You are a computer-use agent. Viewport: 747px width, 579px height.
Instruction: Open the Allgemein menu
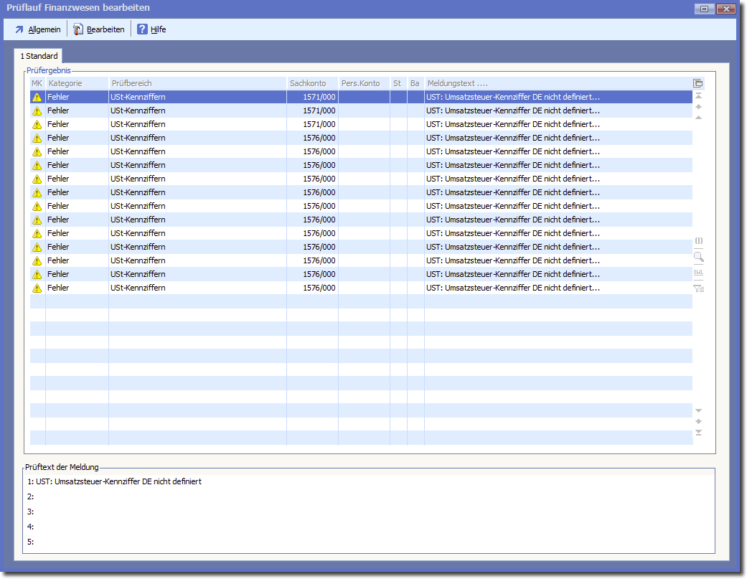click(x=37, y=29)
